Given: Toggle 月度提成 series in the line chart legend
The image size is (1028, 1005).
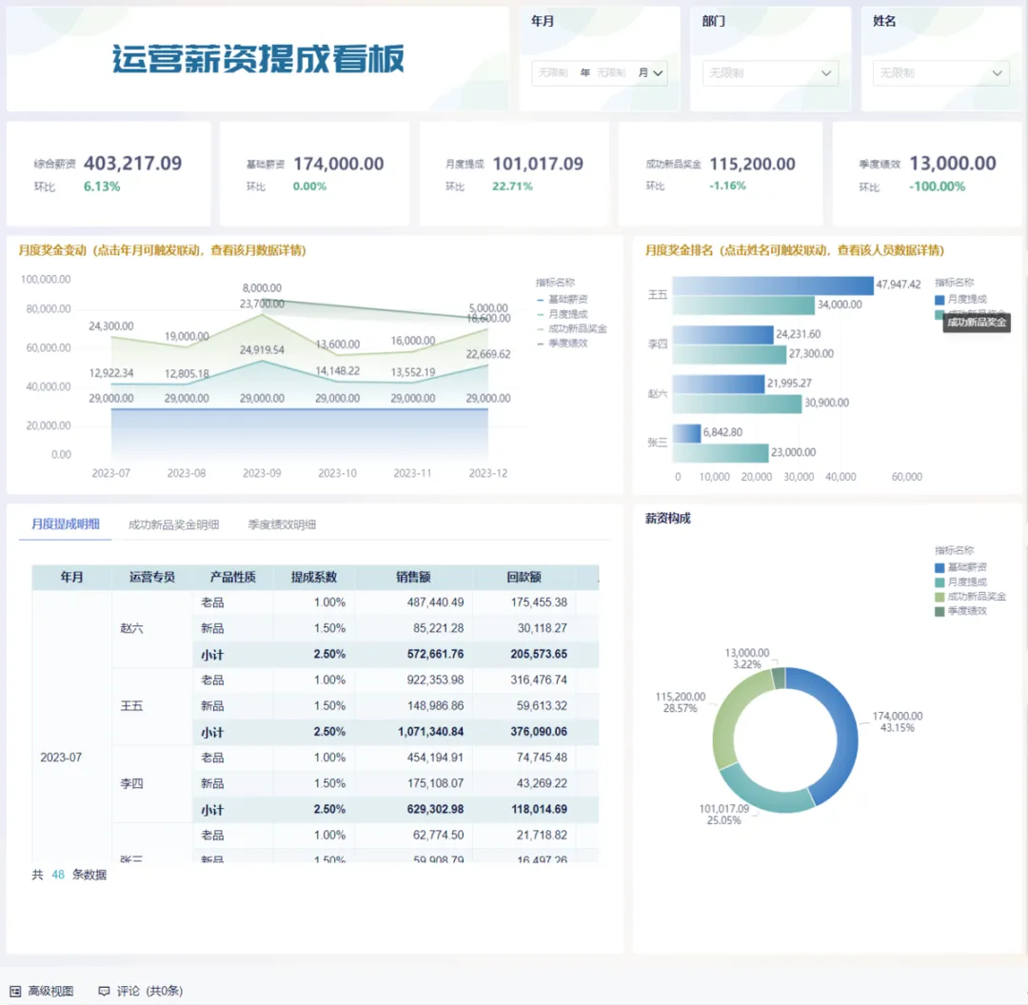Looking at the screenshot, I should coord(563,314).
